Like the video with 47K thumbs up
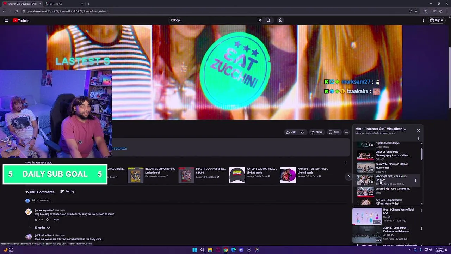The width and height of the screenshot is (451, 254). (291, 132)
